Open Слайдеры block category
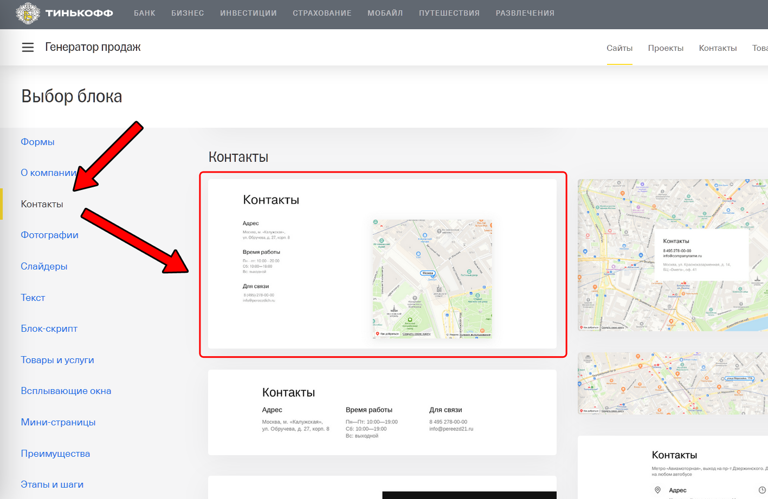 44,266
